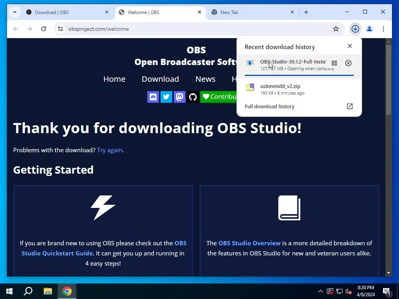Screen dimensions: 399x299
Task: Open a new tab with plus button
Action: click(x=306, y=12)
